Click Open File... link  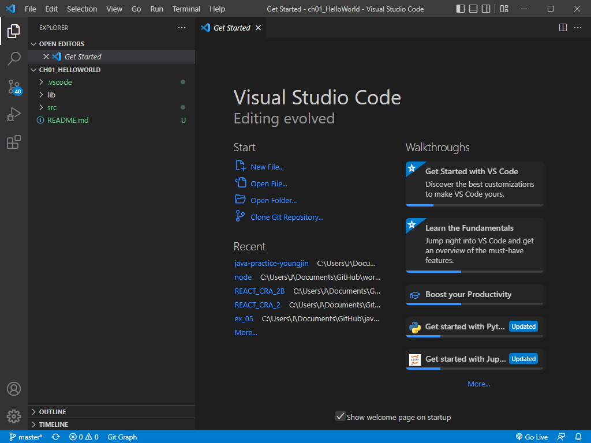tap(269, 184)
